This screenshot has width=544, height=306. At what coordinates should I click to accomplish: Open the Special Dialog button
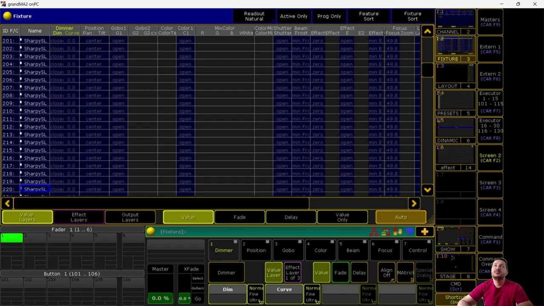pos(424,272)
